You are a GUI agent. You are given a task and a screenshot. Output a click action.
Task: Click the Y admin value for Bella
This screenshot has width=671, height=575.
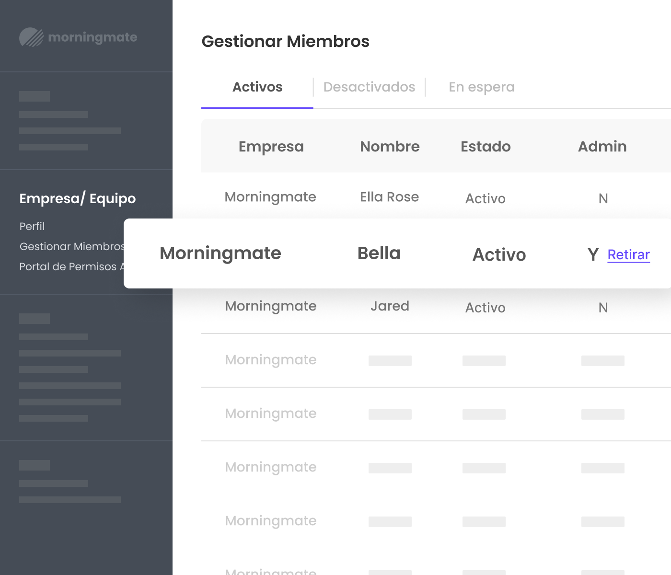click(593, 254)
